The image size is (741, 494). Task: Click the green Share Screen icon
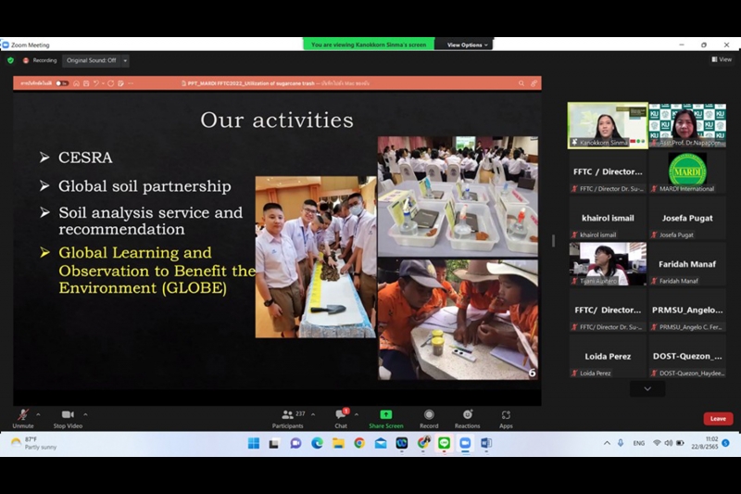(x=386, y=415)
